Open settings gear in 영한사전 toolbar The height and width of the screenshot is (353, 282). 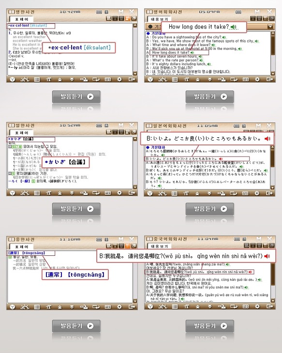[119, 79]
